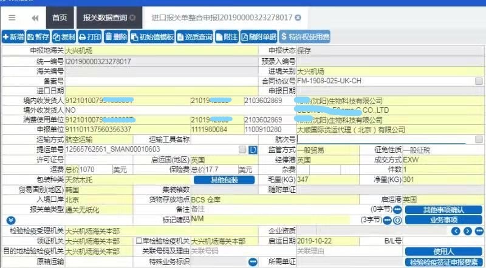Click the 其他事项确认 button
Viewport: 486px width, 268px height.
(443, 210)
